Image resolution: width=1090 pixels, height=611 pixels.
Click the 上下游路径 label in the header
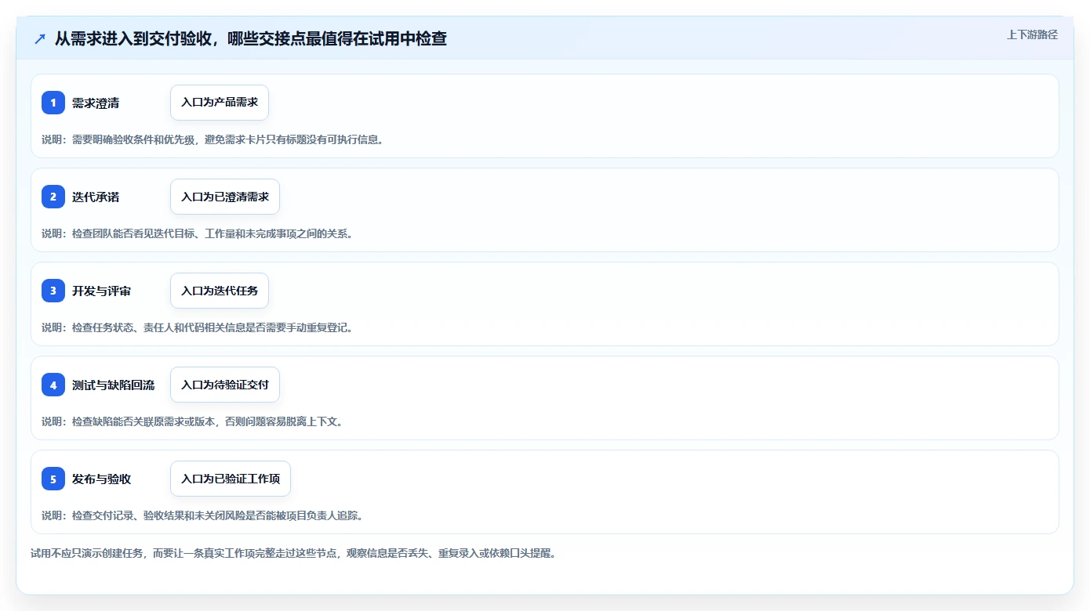pyautogui.click(x=1032, y=34)
